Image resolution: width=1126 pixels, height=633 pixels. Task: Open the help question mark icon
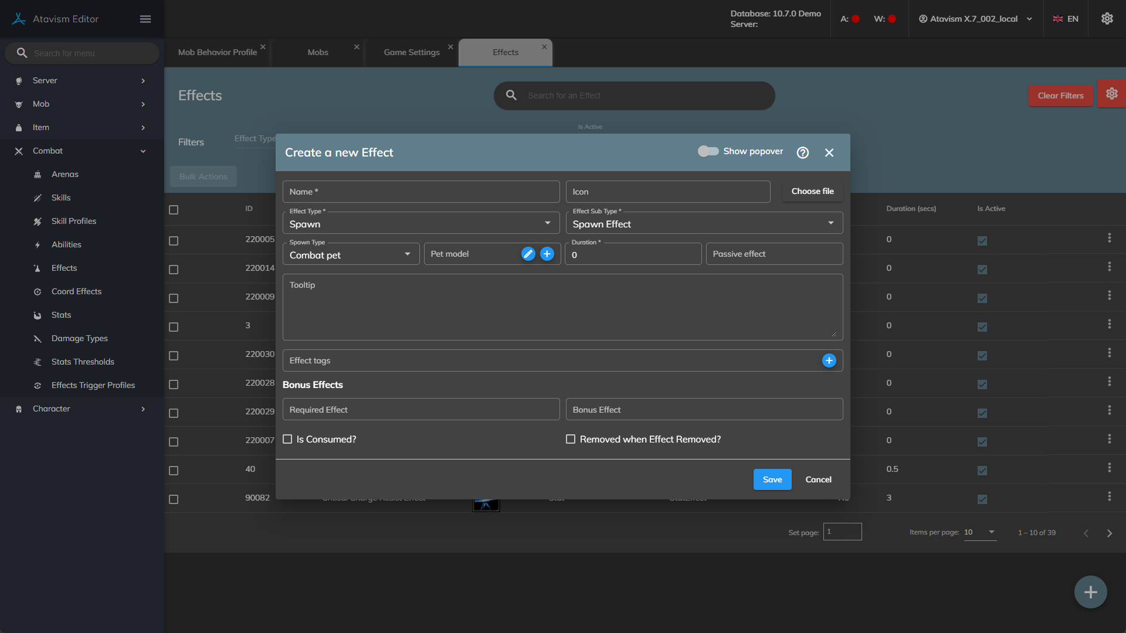point(802,152)
